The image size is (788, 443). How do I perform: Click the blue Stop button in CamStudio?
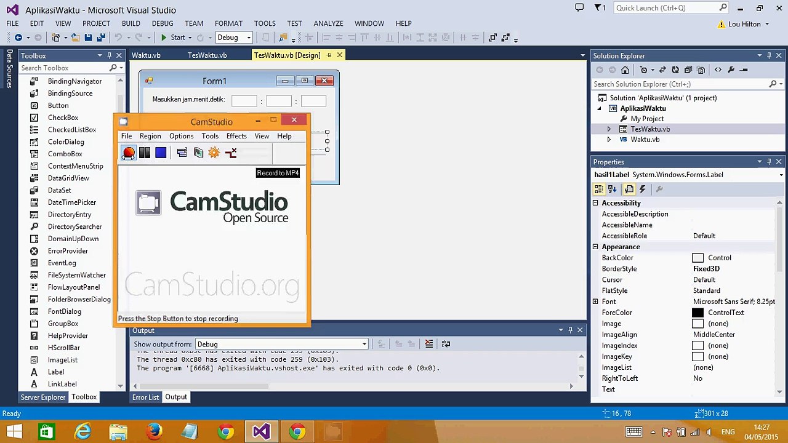(x=161, y=153)
